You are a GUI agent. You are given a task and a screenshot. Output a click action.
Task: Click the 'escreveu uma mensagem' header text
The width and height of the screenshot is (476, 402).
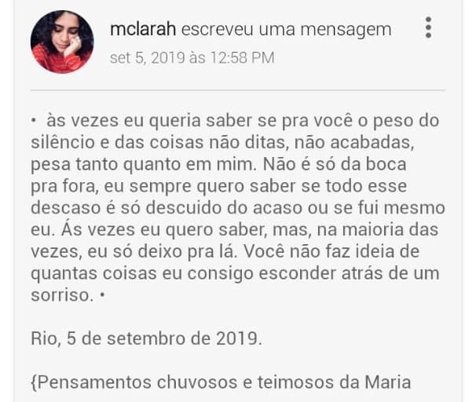click(x=286, y=29)
